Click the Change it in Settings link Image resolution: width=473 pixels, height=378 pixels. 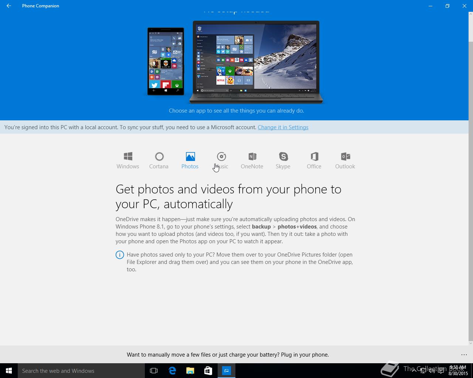click(x=283, y=127)
